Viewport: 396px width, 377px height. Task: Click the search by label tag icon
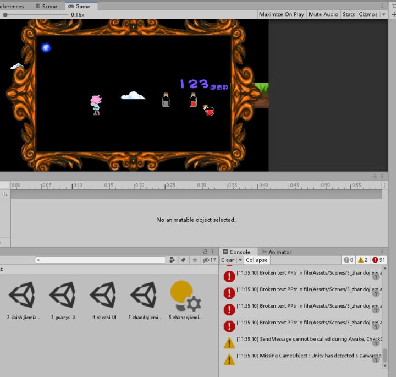(183, 260)
